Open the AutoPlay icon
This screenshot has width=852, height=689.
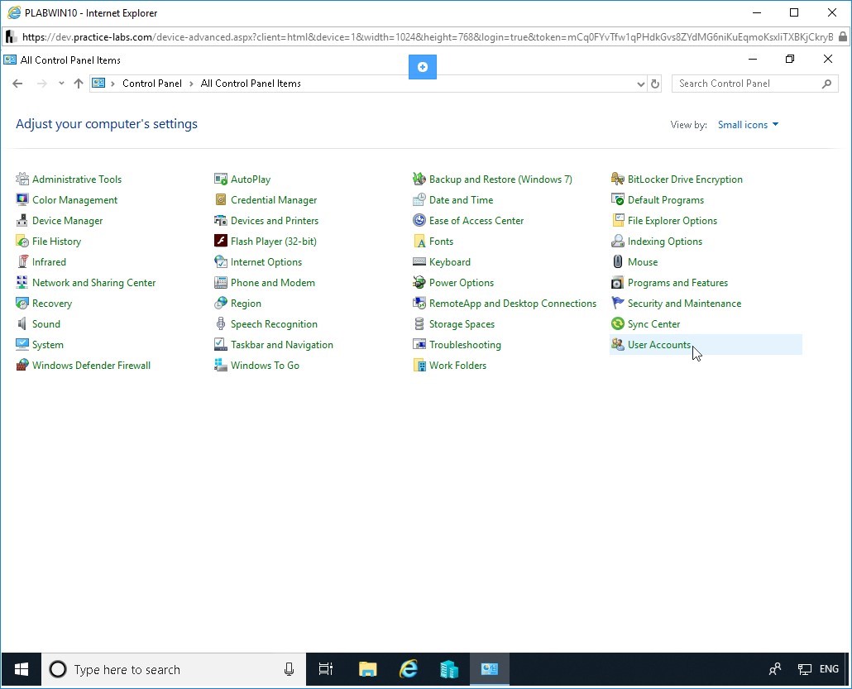pos(221,179)
